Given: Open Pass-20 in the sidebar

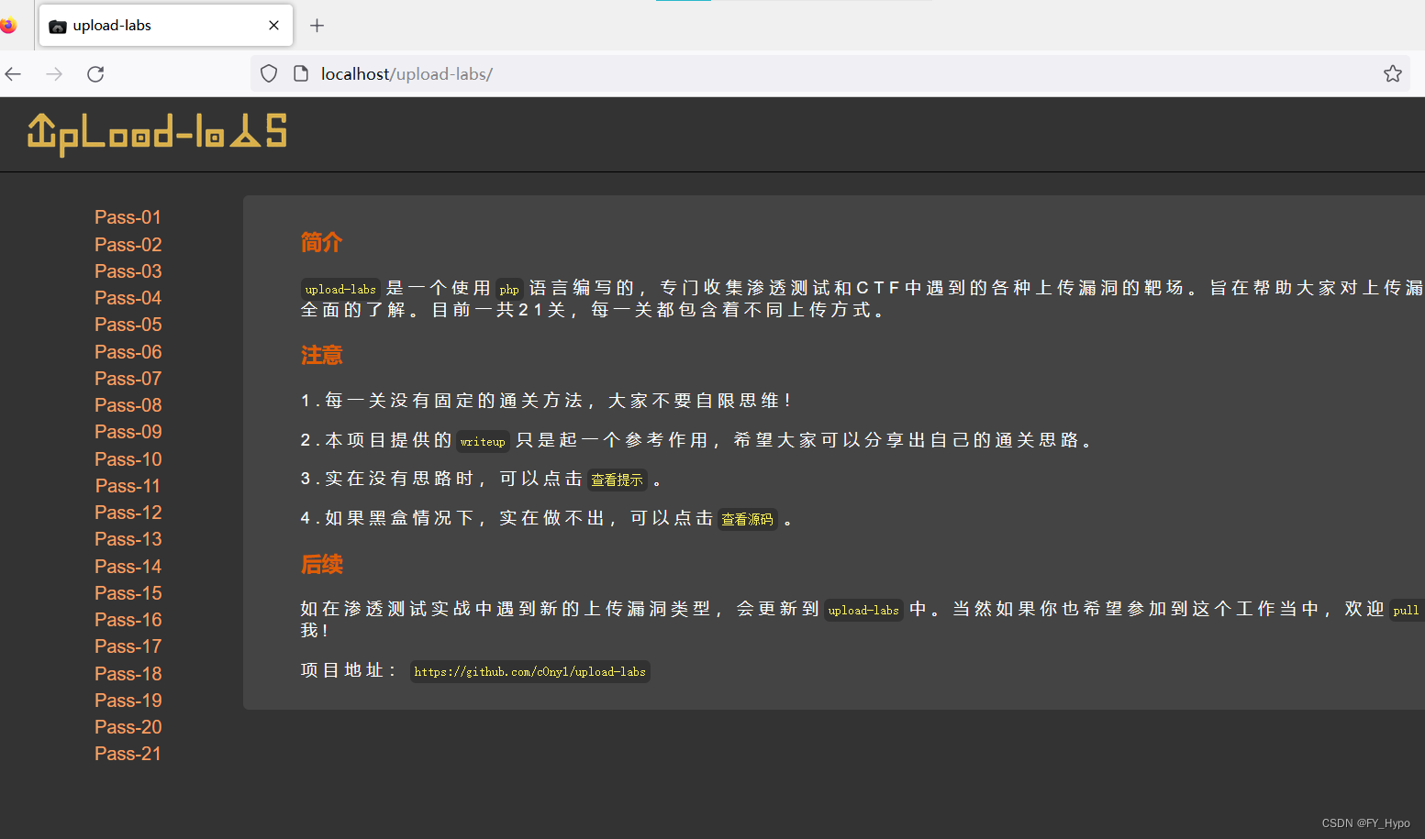Looking at the screenshot, I should (x=128, y=727).
